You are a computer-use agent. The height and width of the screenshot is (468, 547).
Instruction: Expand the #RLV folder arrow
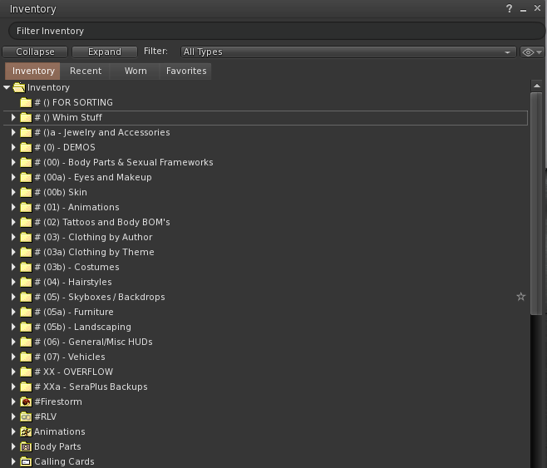tap(13, 416)
